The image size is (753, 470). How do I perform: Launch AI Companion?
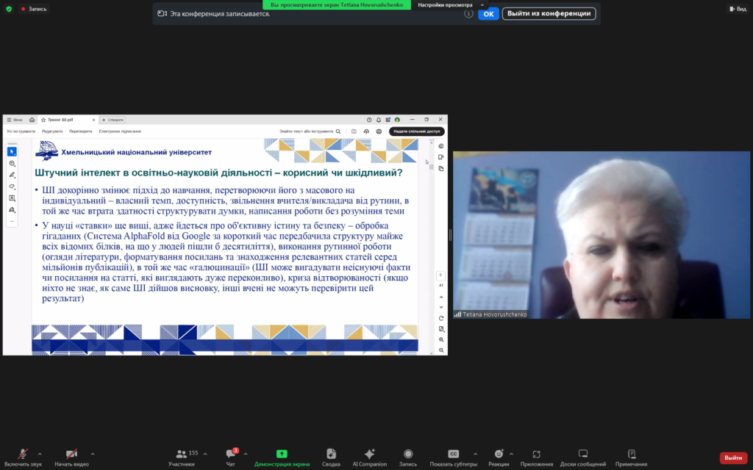click(x=369, y=455)
